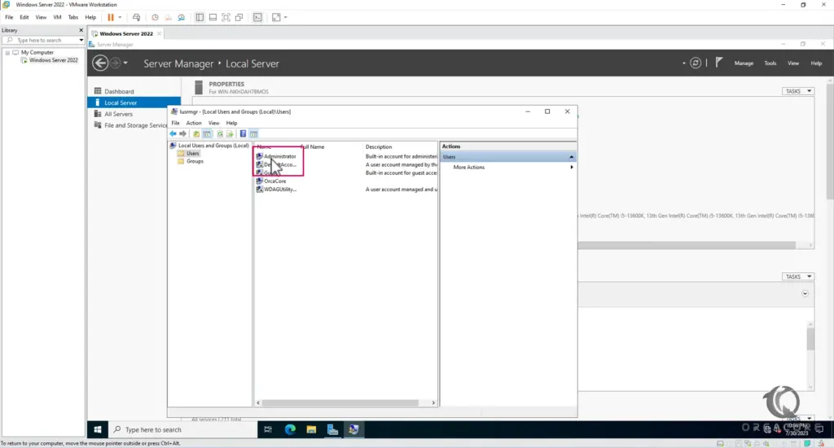Click the lusrmgr help toolbar icon
The height and width of the screenshot is (448, 834).
(243, 134)
